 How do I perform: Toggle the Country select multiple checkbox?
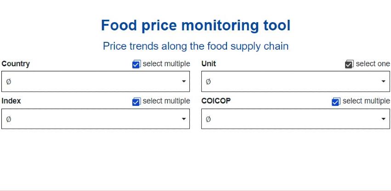point(136,64)
